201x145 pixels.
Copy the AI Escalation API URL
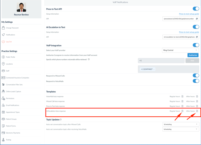tap(197, 37)
